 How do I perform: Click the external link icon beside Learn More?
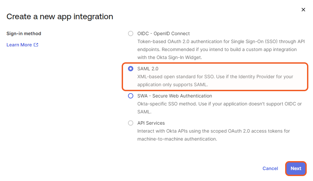pos(36,45)
